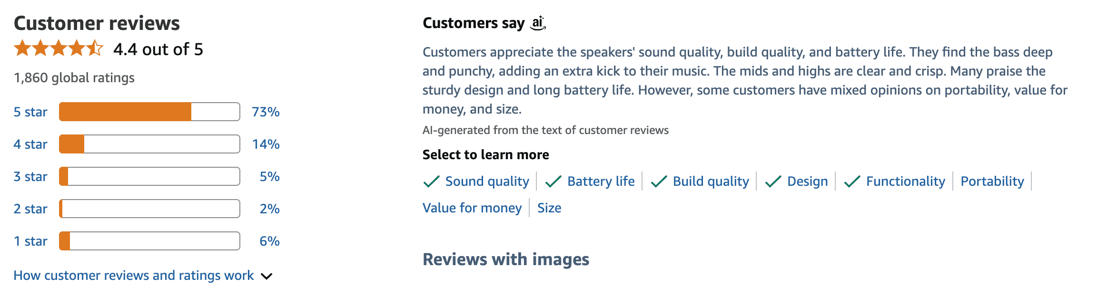Click the first orange star icon
Viewport: 1107px width, 287px height.
(23, 48)
